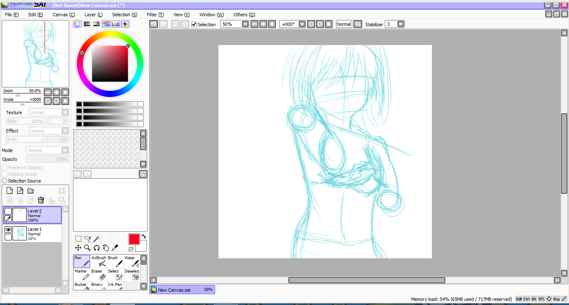Image resolution: width=569 pixels, height=305 pixels.
Task: Zoom out with the navigator minus button
Action: (x=48, y=92)
